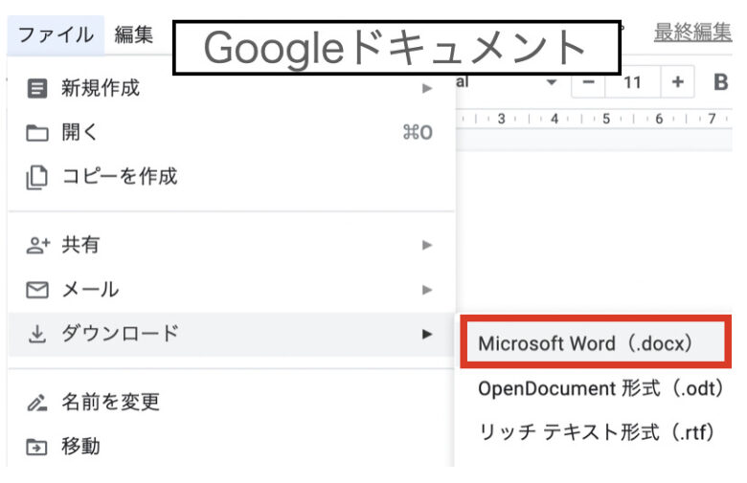Click the horizontal ruler at mark 5

coord(606,119)
